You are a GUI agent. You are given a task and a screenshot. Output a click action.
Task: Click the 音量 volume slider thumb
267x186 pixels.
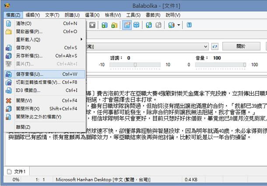click(x=245, y=65)
